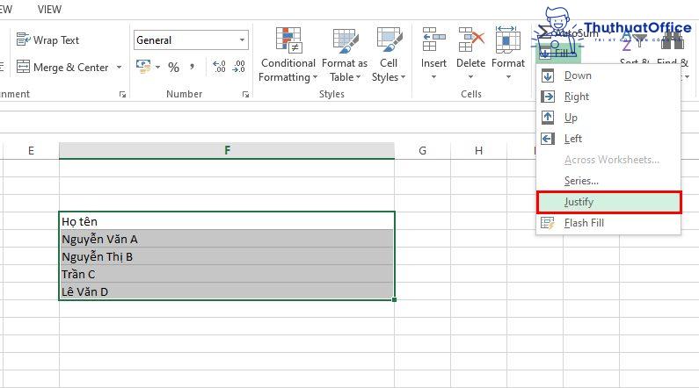This screenshot has width=699, height=388.
Task: Choose Fill Left from menu
Action: 608,139
